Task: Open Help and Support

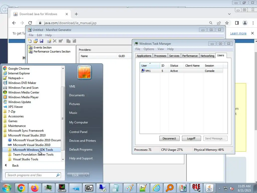Action: (81, 158)
